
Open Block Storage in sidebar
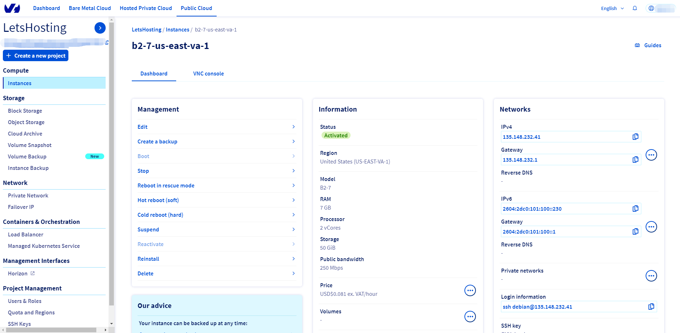pyautogui.click(x=25, y=111)
